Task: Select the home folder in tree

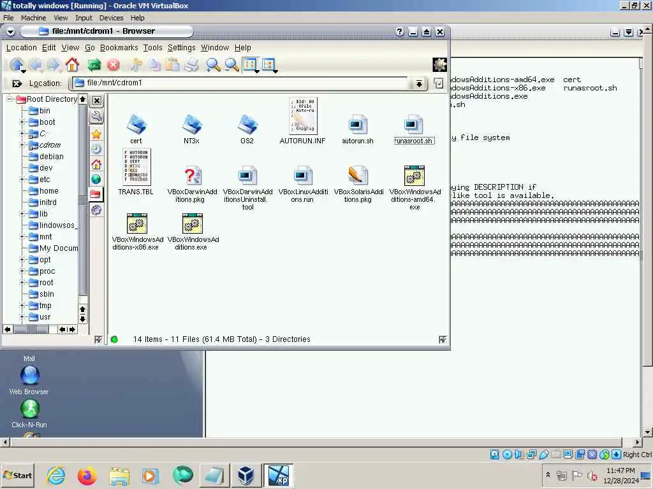Action: click(44, 191)
